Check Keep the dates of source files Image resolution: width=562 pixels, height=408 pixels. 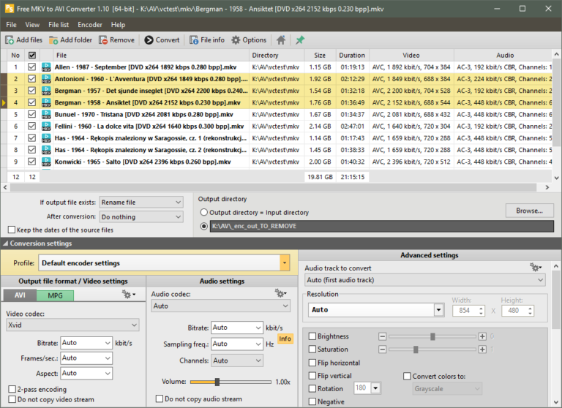coord(12,230)
